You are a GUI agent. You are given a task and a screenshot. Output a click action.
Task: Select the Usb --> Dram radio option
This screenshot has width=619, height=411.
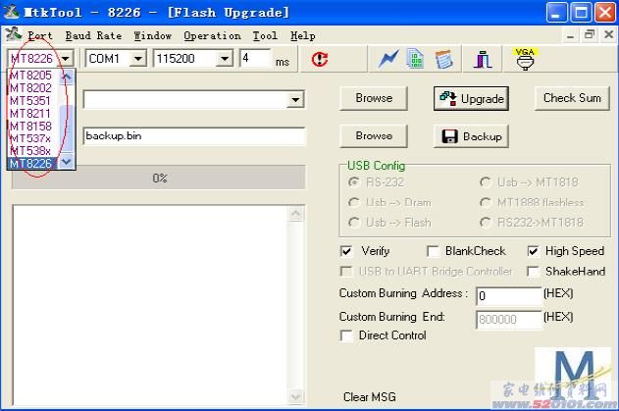pos(354,202)
